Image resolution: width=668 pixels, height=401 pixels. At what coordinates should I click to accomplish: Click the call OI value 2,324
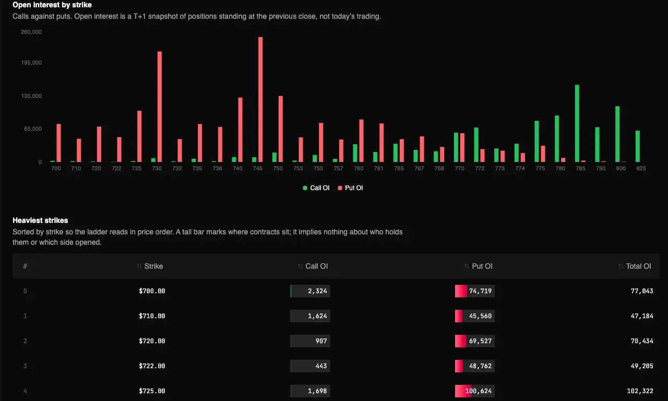coord(317,291)
